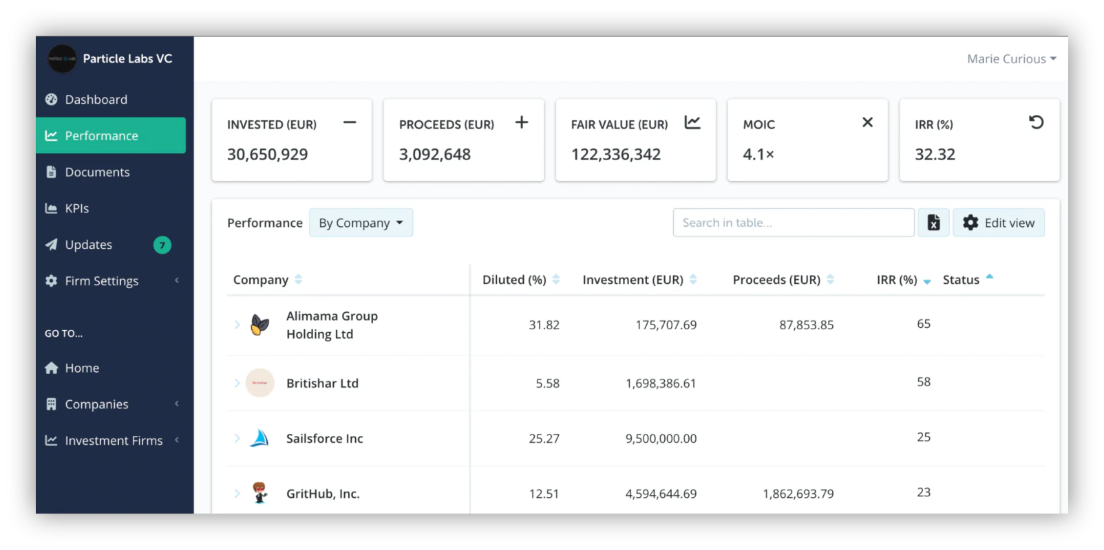The width and height of the screenshot is (1104, 550).
Task: Click the X icon on MOIC card
Action: tap(867, 122)
